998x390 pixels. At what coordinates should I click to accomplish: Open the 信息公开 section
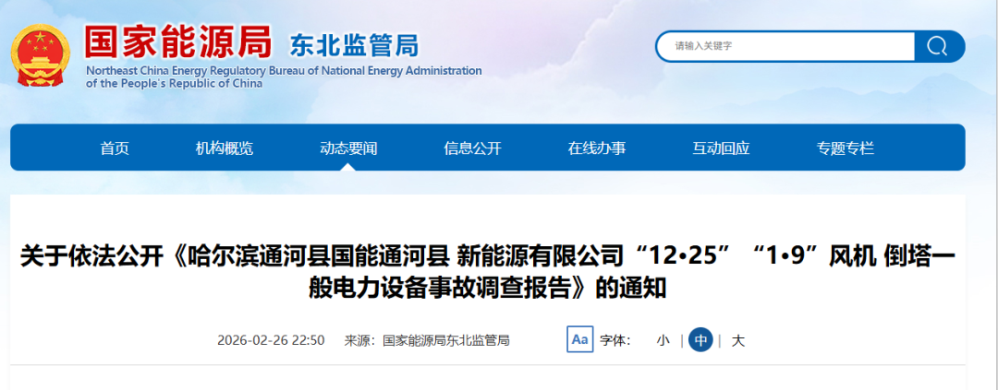[x=472, y=148]
